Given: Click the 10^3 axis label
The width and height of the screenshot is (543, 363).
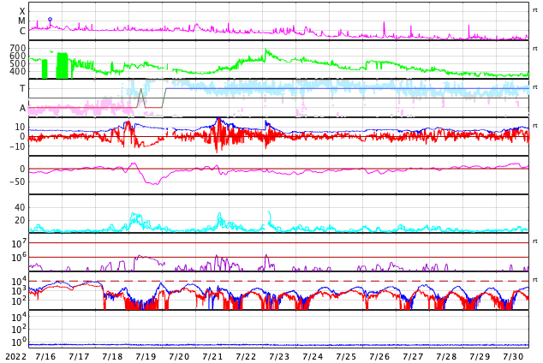Looking at the screenshot, I should (19, 291).
